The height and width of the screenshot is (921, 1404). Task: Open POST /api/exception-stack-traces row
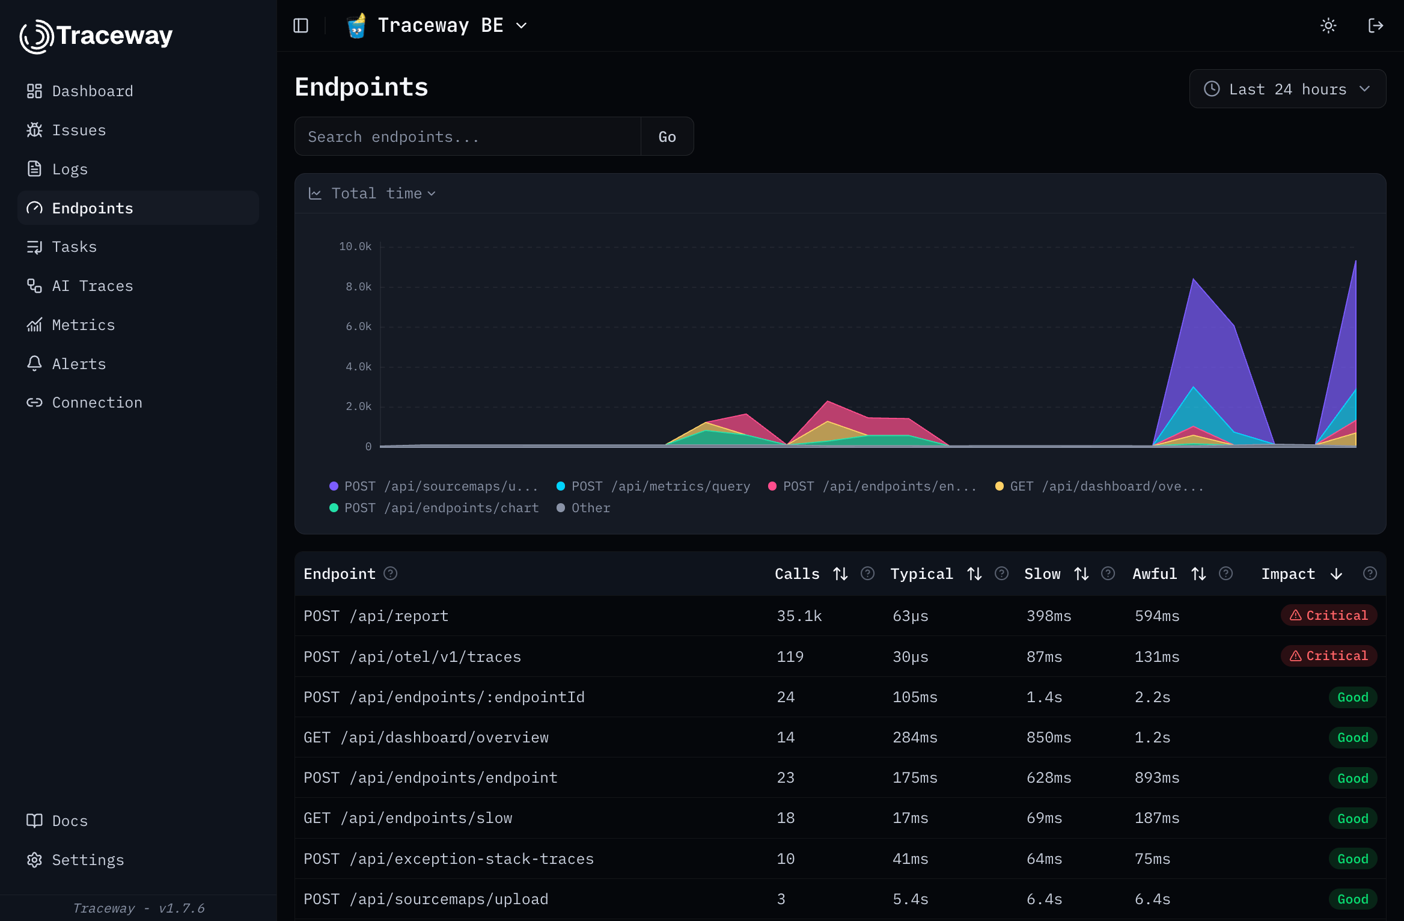tap(840, 858)
